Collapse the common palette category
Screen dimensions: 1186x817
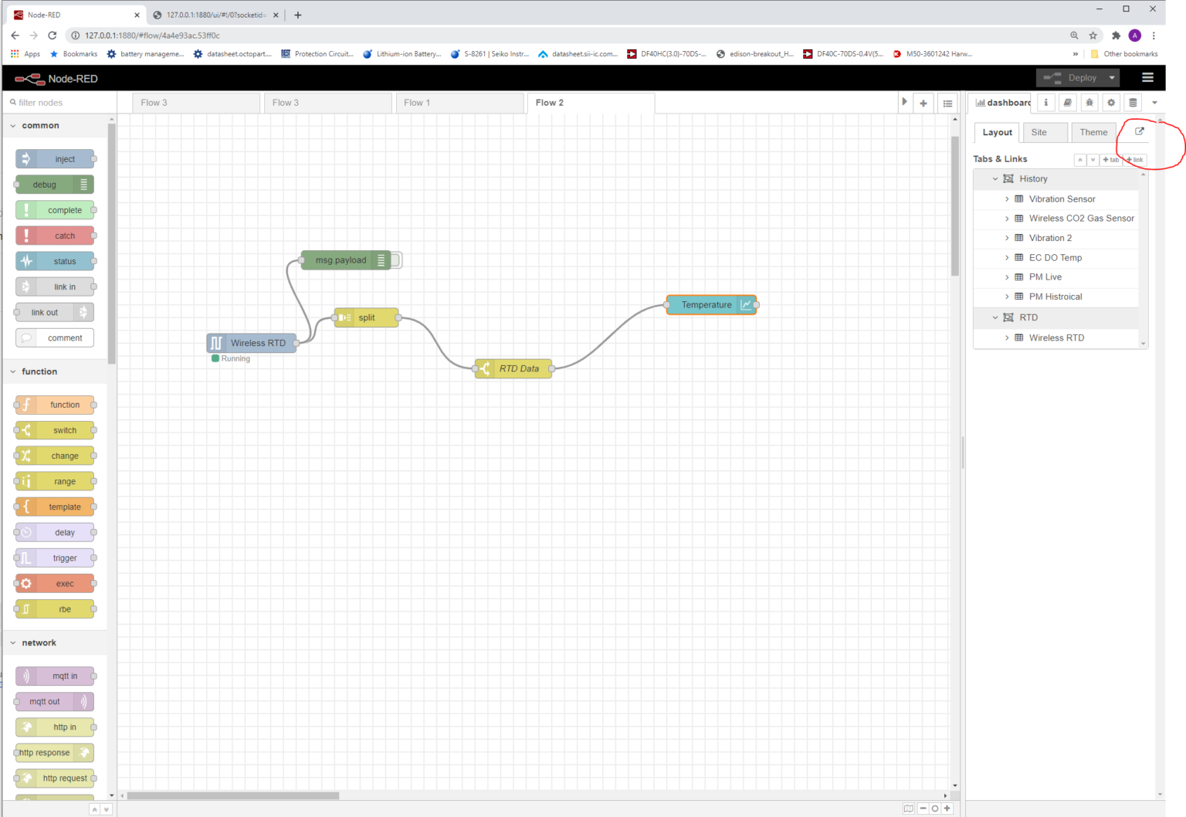click(x=13, y=126)
